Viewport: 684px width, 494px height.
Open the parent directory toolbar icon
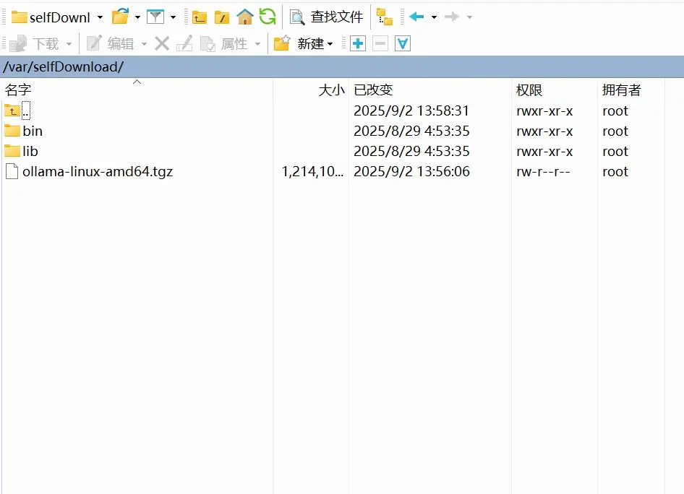tap(200, 17)
